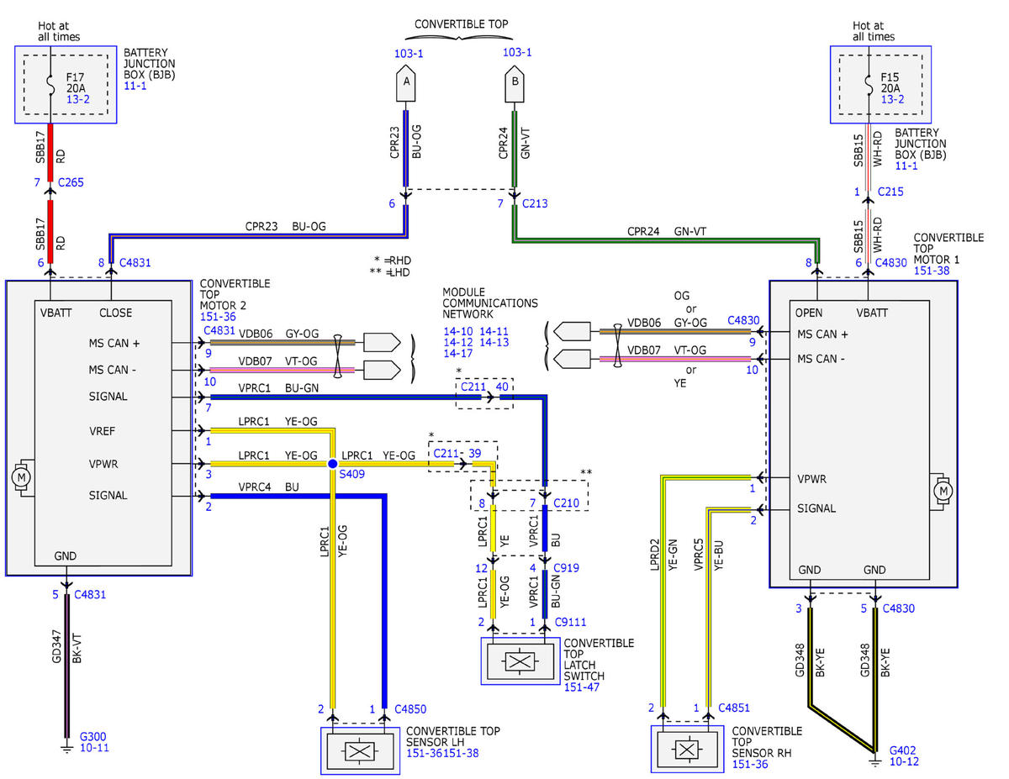Click the blue splice dot at S409
This screenshot has height=779, width=1009.
tap(332, 464)
